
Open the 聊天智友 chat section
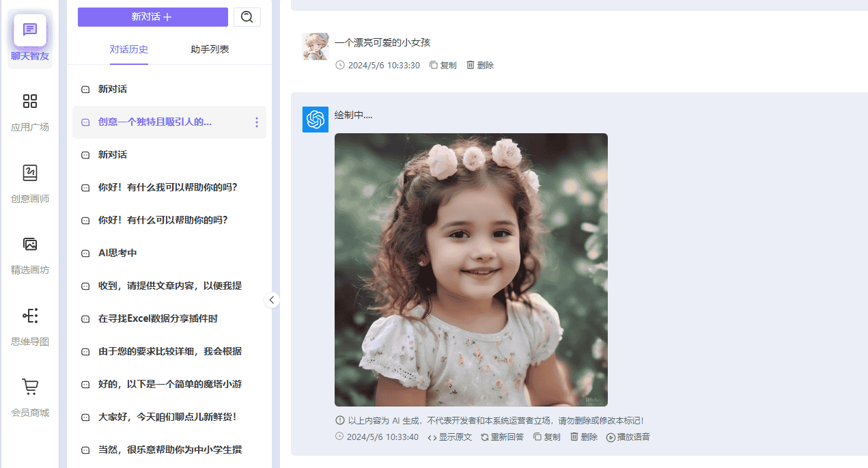pyautogui.click(x=29, y=38)
